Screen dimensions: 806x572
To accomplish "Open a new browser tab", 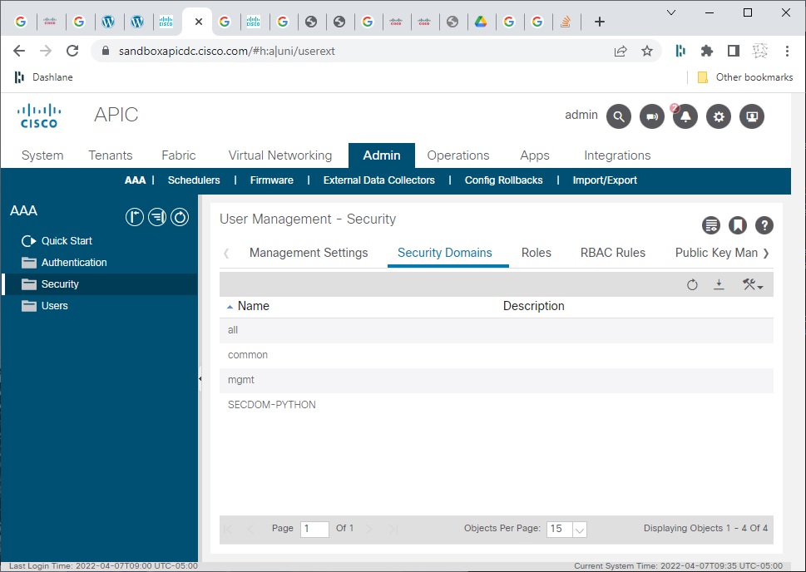I will tap(600, 22).
